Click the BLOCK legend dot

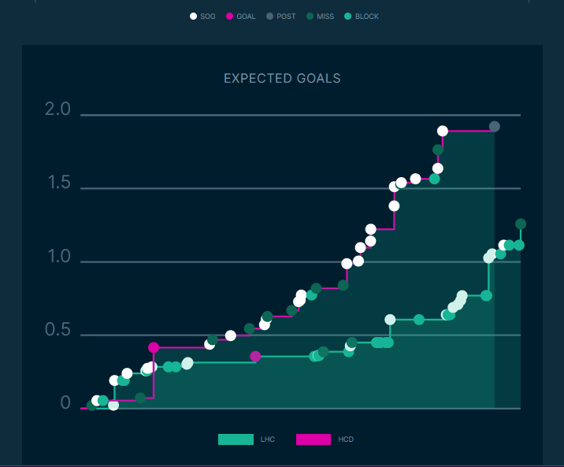pyautogui.click(x=349, y=16)
